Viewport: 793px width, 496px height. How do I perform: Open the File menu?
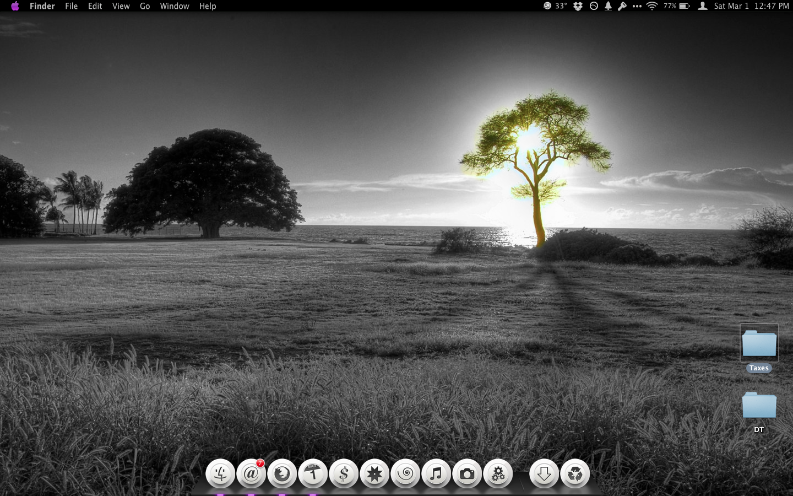(71, 6)
